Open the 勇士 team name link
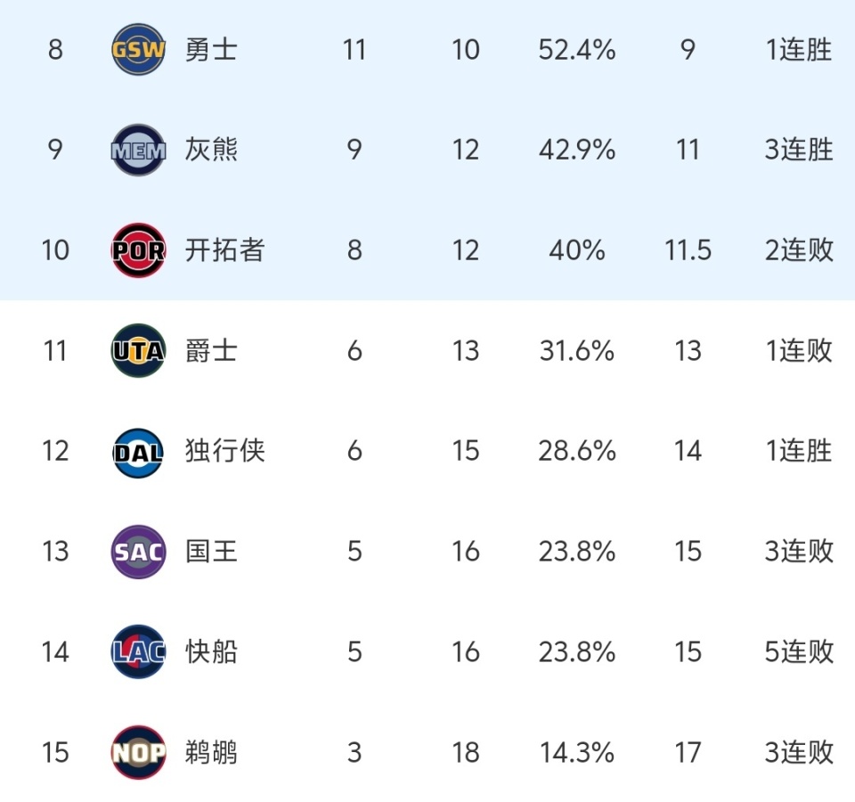This screenshot has width=855, height=802. coord(211,50)
